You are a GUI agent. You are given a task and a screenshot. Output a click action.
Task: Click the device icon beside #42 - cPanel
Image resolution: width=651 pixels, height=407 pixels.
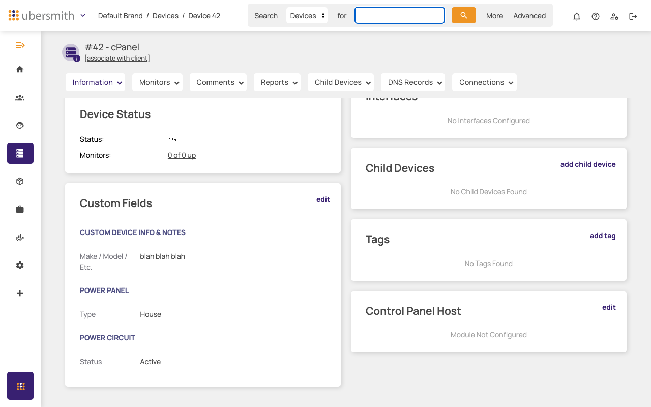click(x=71, y=52)
